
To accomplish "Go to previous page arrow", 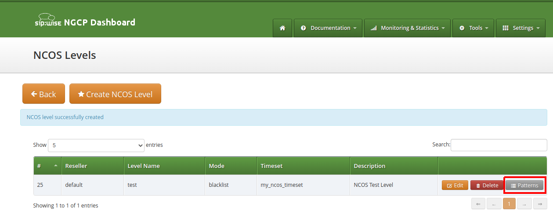I will click(x=494, y=204).
